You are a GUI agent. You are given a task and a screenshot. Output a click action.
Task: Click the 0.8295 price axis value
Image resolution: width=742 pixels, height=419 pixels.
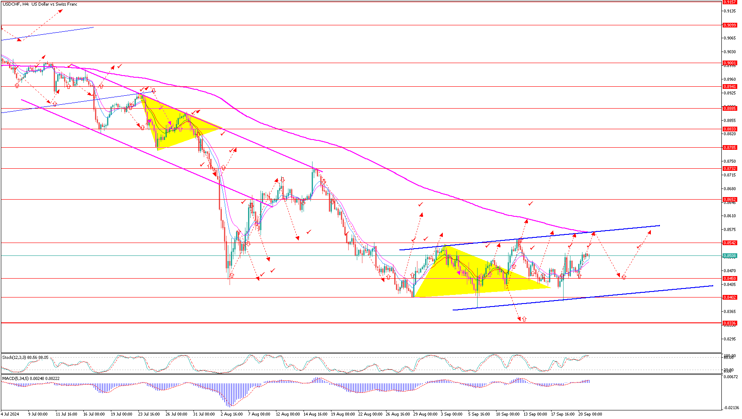[730, 339]
